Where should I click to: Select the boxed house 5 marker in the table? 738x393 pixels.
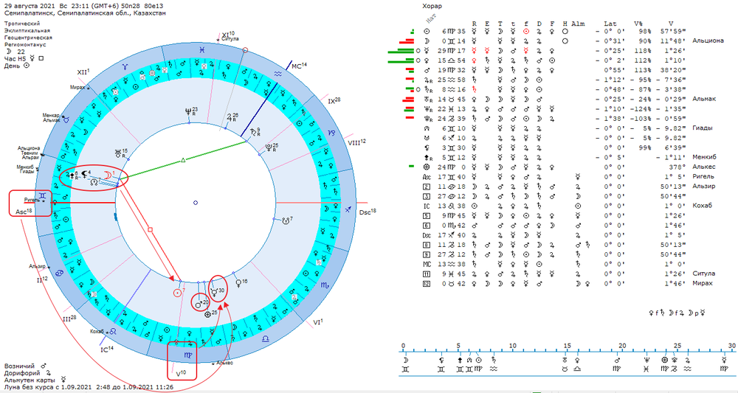pyautogui.click(x=427, y=216)
